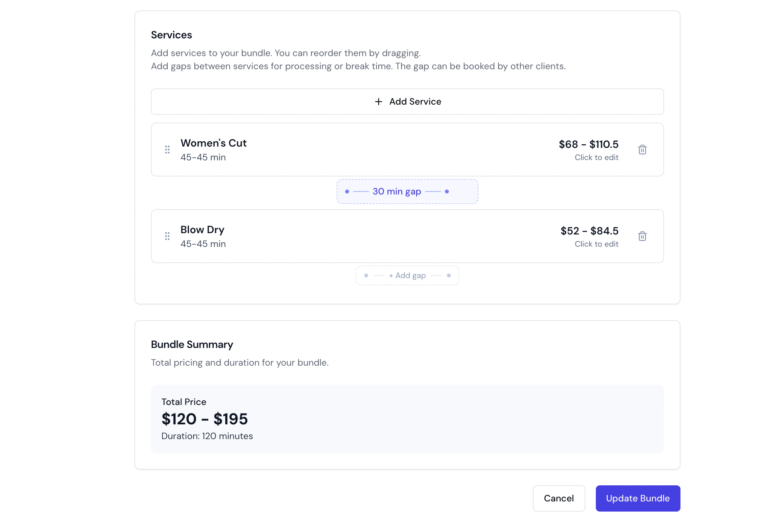Screen dimensions: 773x526
Task: Open the 30 min gap editor
Action: pyautogui.click(x=396, y=192)
